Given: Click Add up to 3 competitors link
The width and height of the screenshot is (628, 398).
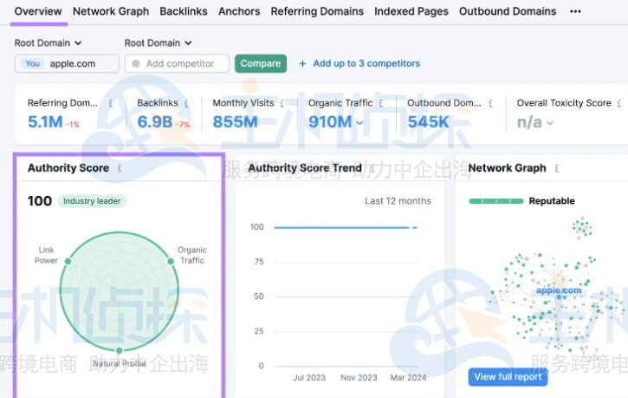Looking at the screenshot, I should 366,63.
